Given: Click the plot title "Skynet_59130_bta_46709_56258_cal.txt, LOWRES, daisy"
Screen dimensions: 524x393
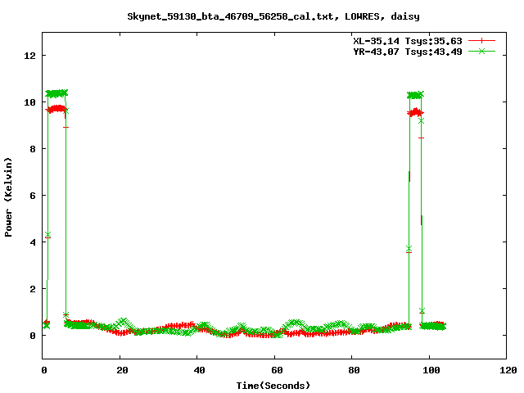Looking at the screenshot, I should click(x=273, y=16).
